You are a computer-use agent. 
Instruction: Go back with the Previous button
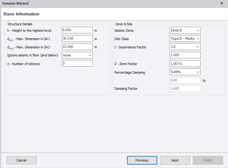coord(142,160)
